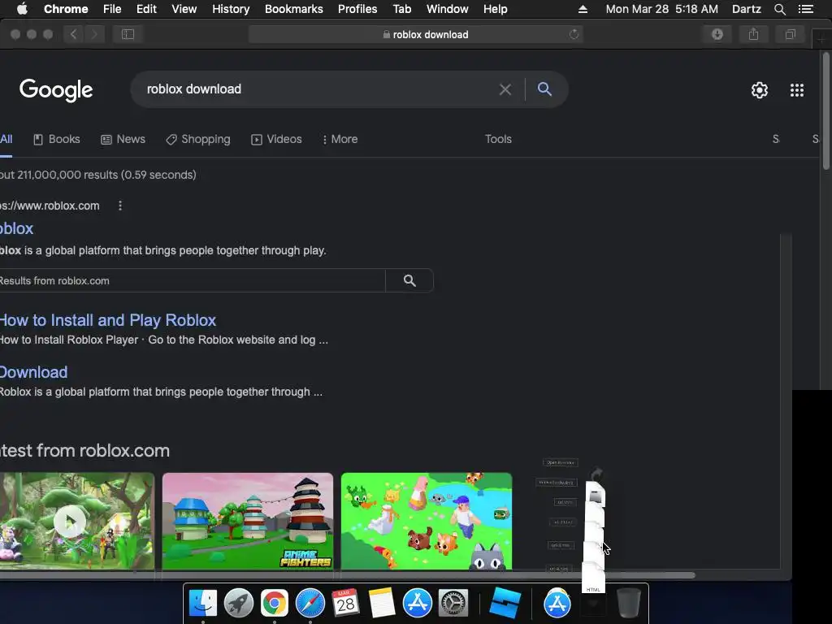
Task: Open Control Center list icon in menu bar
Action: [806, 9]
